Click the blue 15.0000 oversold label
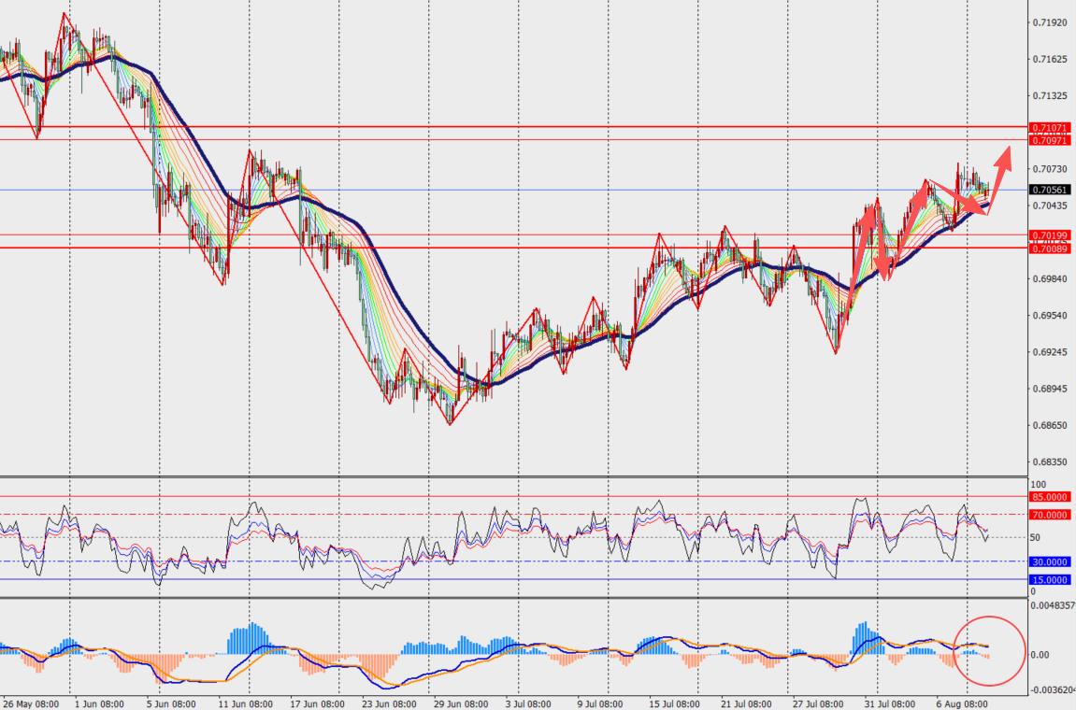 click(1049, 579)
